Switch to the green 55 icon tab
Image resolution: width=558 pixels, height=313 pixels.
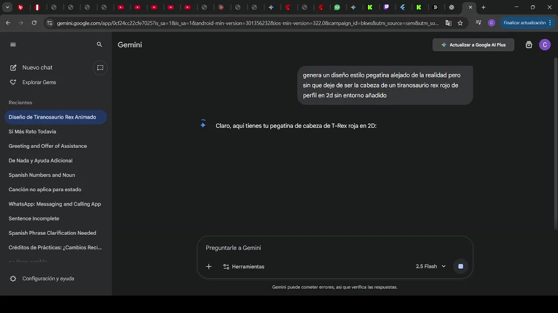pos(337,7)
